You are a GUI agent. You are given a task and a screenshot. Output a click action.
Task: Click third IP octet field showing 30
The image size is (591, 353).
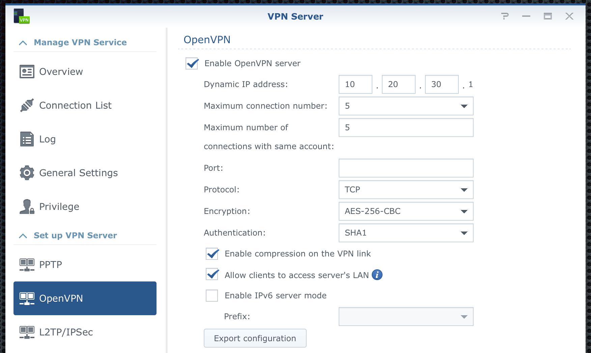[442, 84]
